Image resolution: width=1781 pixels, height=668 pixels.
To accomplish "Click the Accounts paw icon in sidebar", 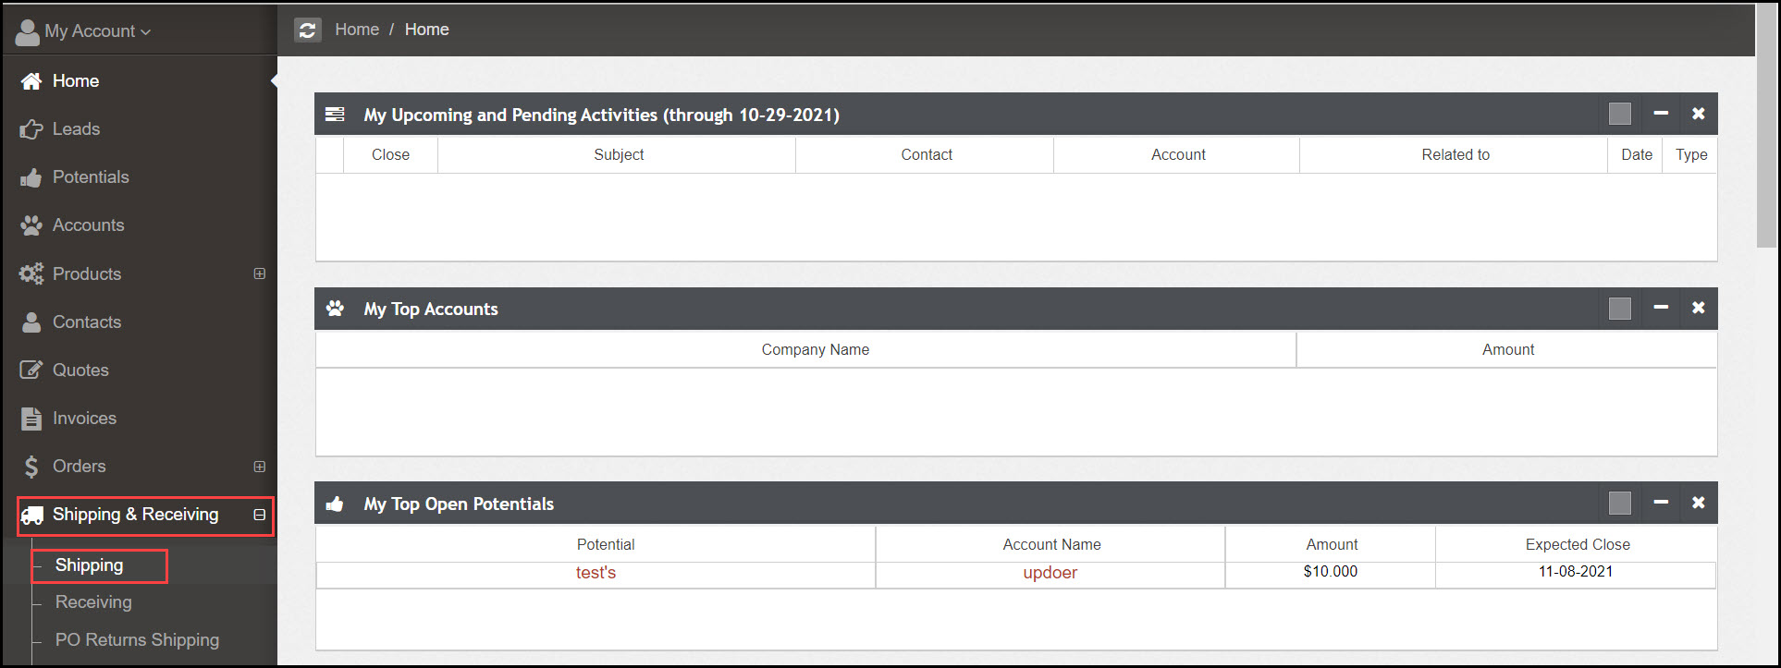I will click(x=31, y=225).
